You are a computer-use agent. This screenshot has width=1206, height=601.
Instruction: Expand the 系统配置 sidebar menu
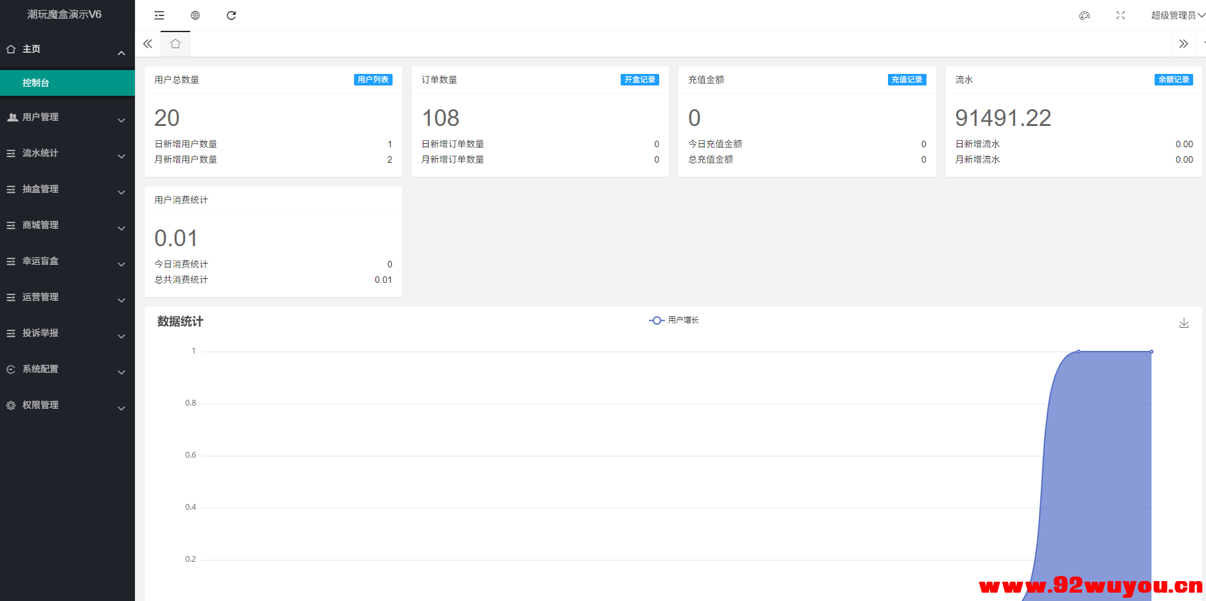pos(67,369)
